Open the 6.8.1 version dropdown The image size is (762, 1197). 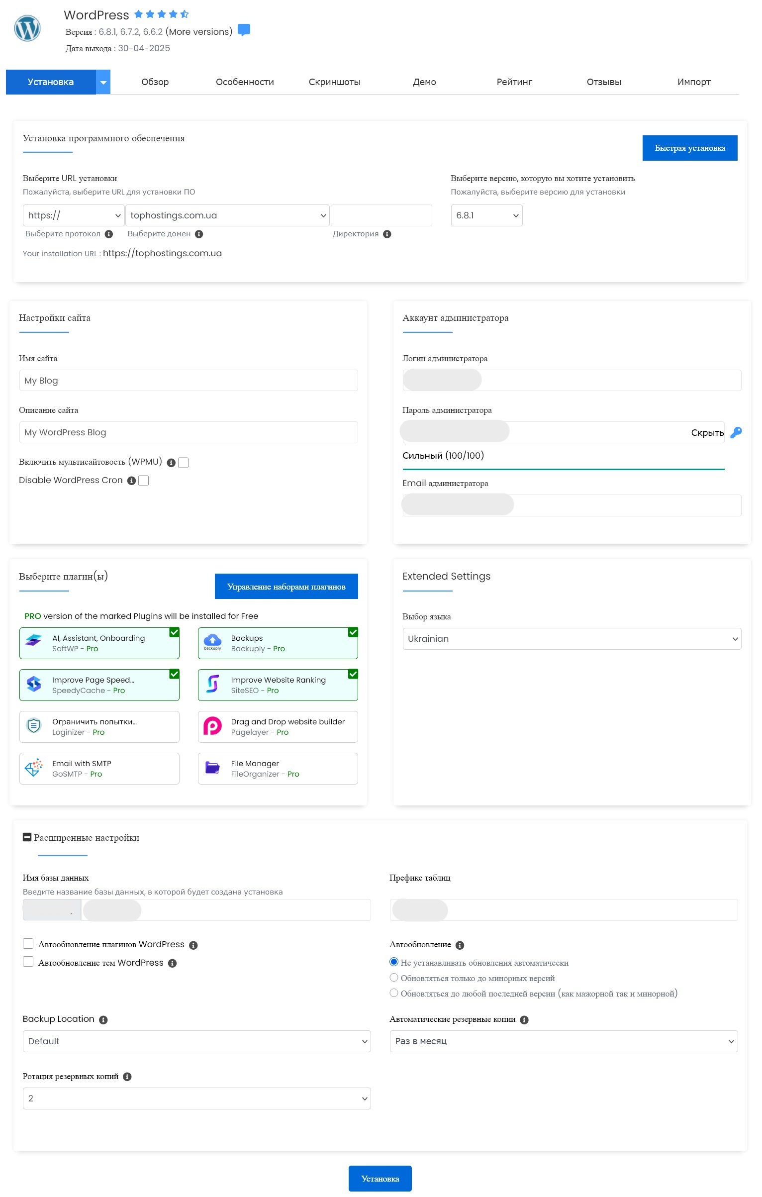(486, 215)
